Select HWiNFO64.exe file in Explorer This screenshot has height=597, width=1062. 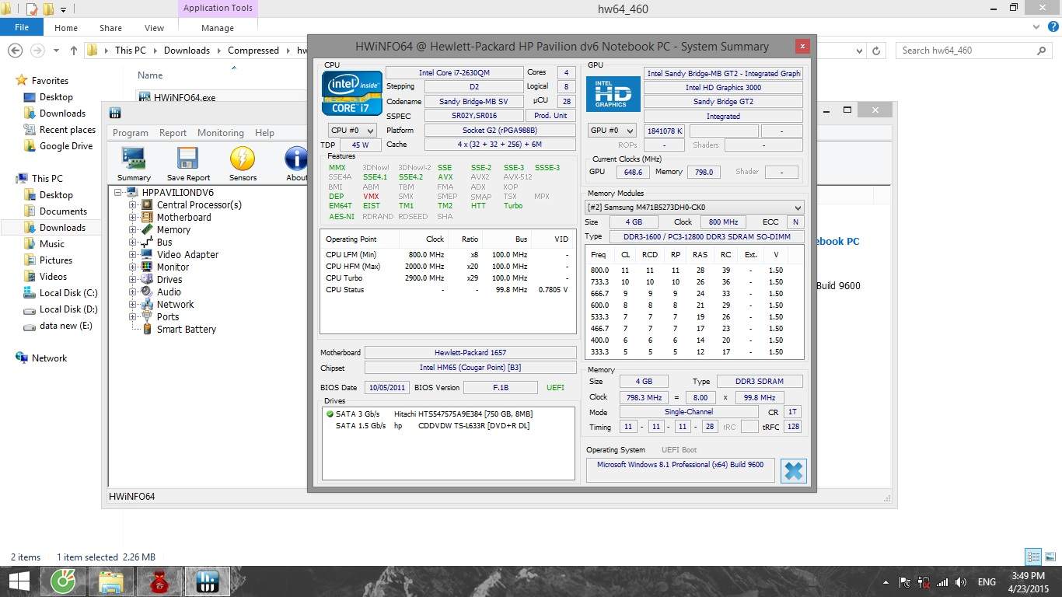coord(184,97)
